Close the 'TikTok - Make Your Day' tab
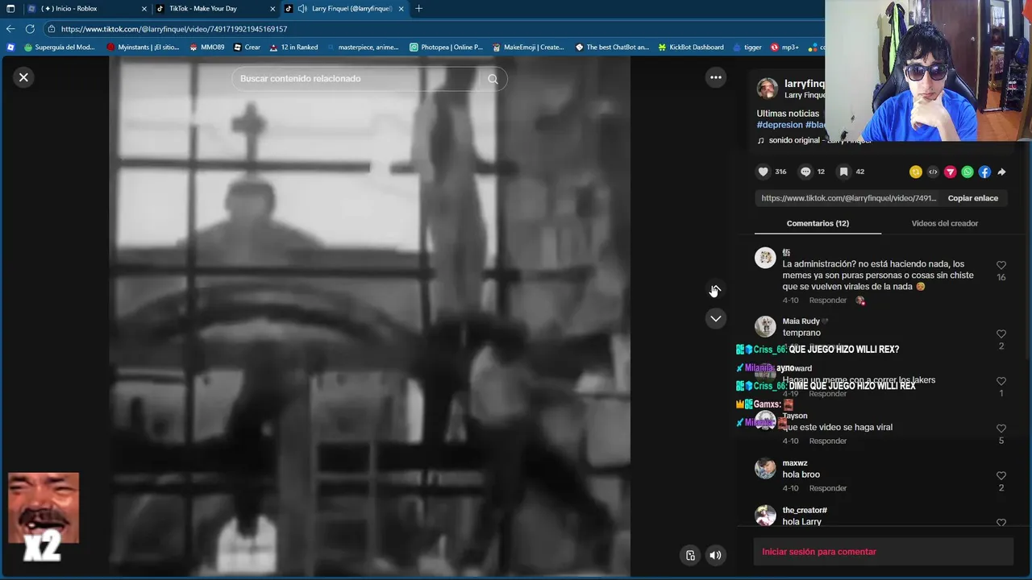Viewport: 1032px width, 580px height. [x=273, y=9]
